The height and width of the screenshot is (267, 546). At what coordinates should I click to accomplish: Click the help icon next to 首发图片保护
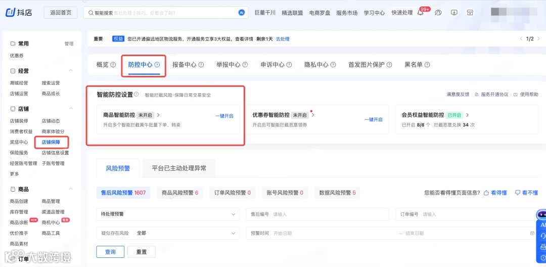[x=389, y=65]
